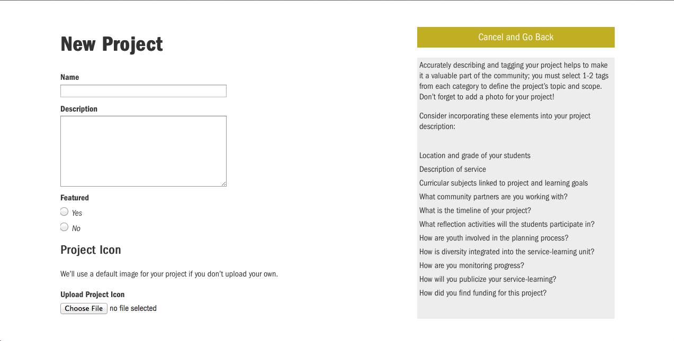The image size is (674, 341).
Task: Click "What community partners are you working with?"
Action: click(493, 197)
